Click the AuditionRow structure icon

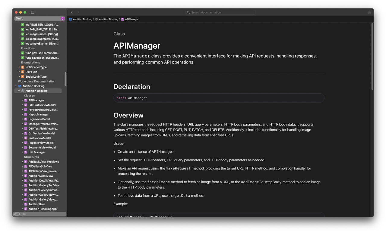coord(26,204)
